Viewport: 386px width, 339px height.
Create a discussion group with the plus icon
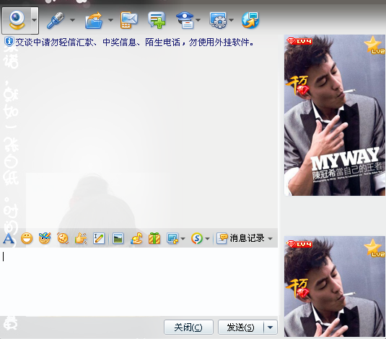[157, 21]
